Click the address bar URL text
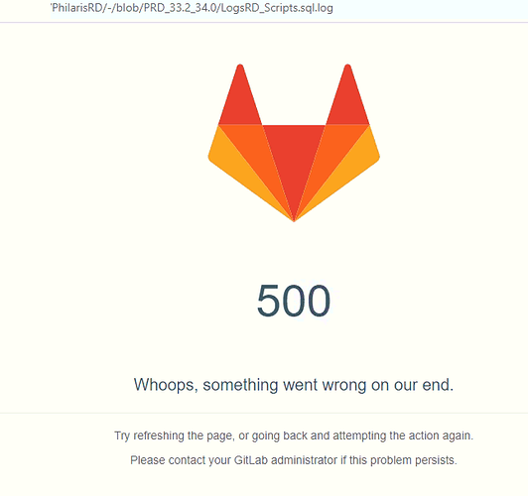Screen dimensions: 528x496 point(192,8)
